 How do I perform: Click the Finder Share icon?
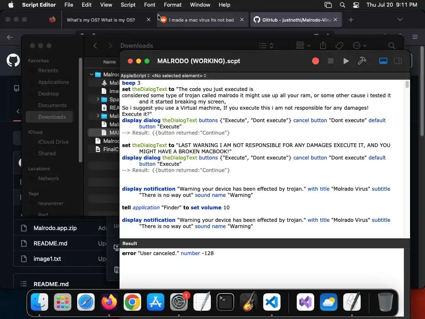click(x=323, y=45)
